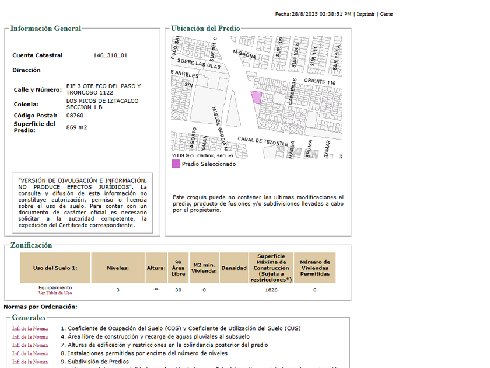490x368 pixels.
Task: Click the Equipamiento land use cell
Action: [x=55, y=287]
